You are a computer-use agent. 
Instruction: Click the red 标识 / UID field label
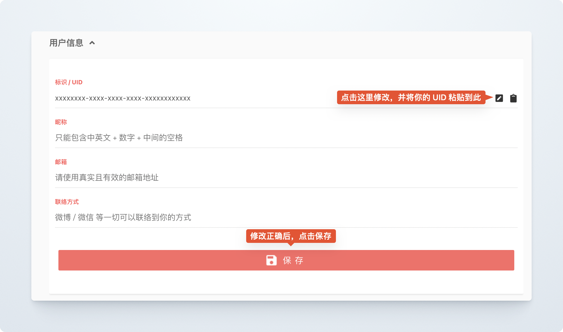[x=68, y=82]
